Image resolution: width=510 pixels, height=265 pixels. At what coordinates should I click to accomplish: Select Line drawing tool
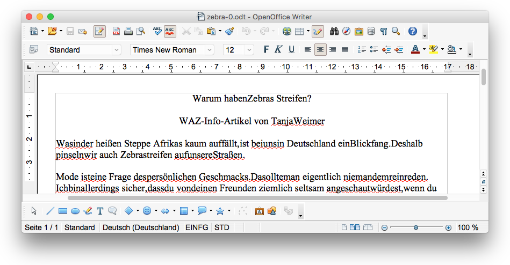[x=50, y=211]
